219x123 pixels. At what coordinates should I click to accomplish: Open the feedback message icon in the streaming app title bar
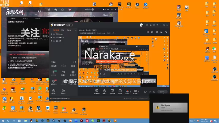coord(147,25)
